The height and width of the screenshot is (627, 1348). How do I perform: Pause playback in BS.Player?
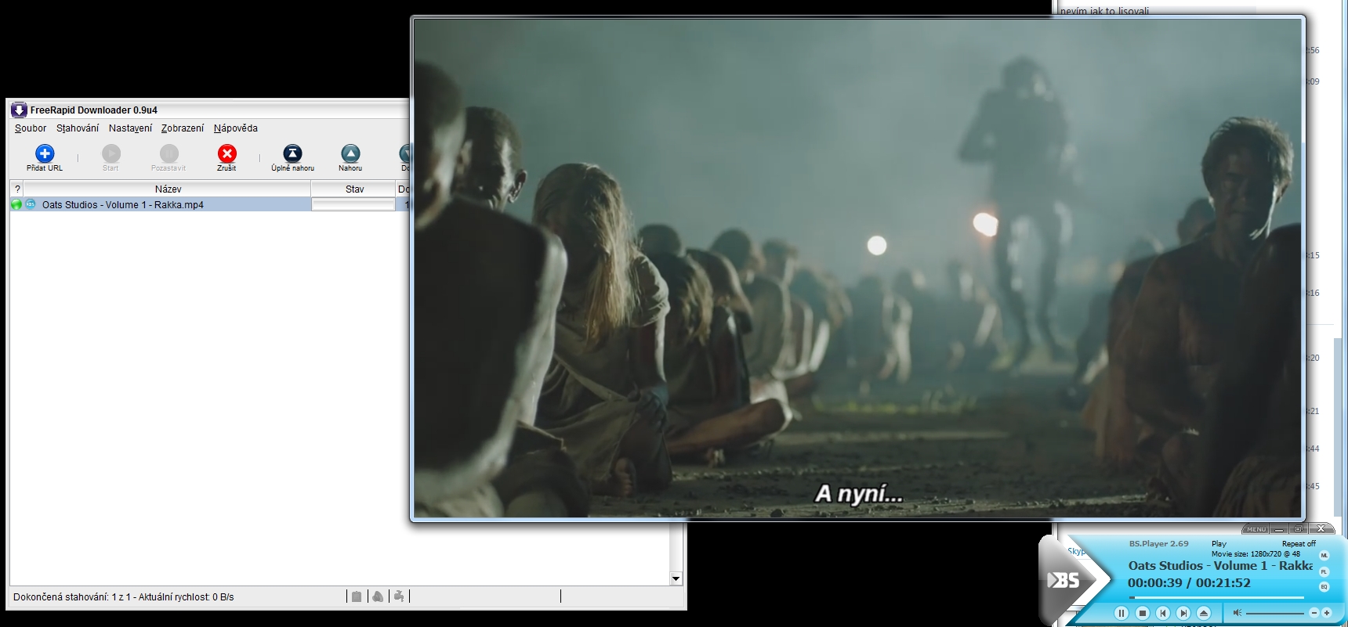1122,613
